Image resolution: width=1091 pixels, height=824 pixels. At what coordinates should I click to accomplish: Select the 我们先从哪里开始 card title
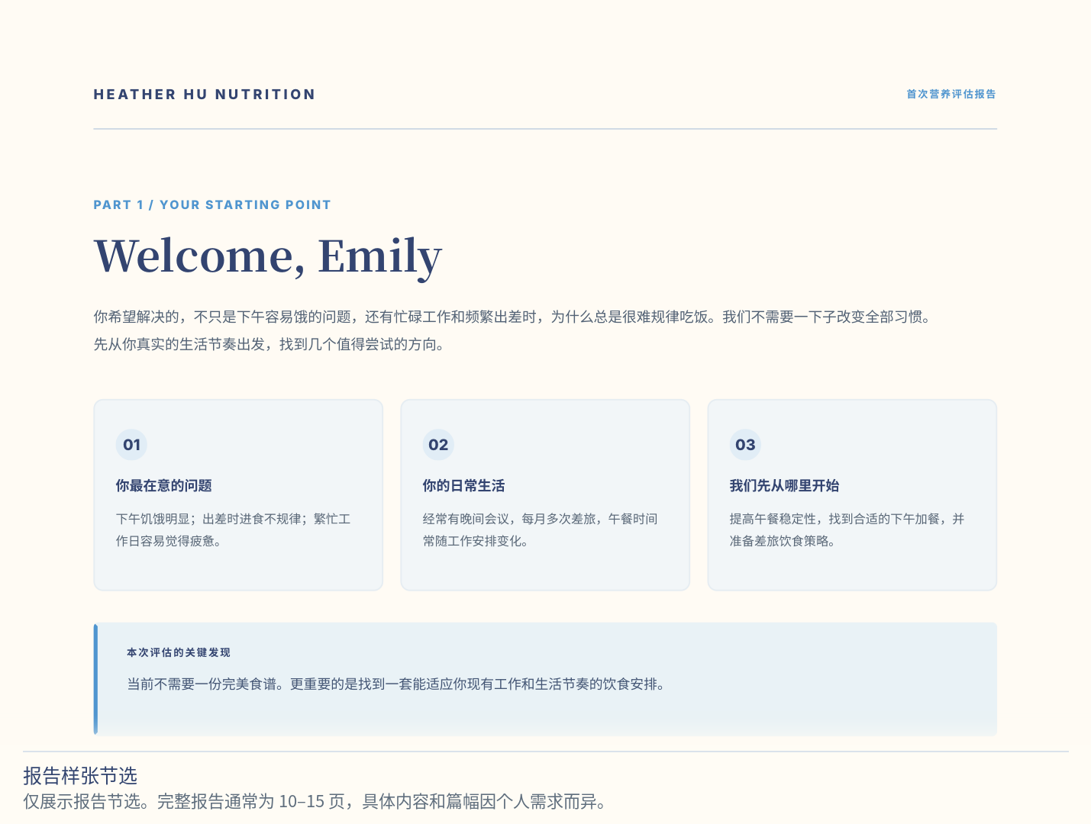click(784, 485)
